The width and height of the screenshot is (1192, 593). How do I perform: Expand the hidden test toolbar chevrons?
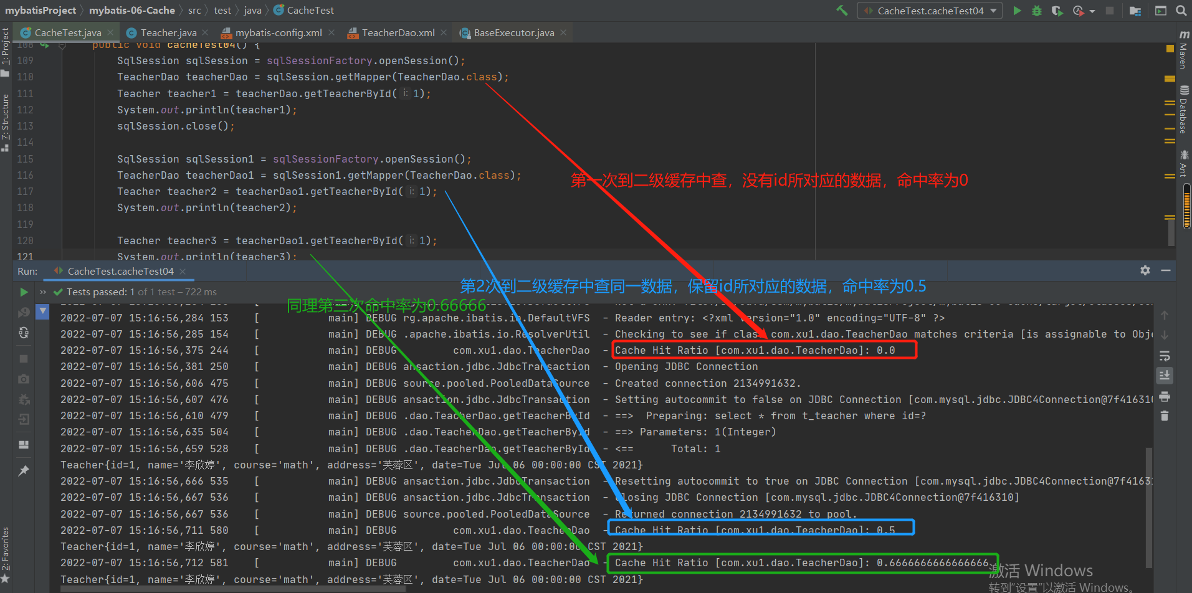click(x=43, y=292)
